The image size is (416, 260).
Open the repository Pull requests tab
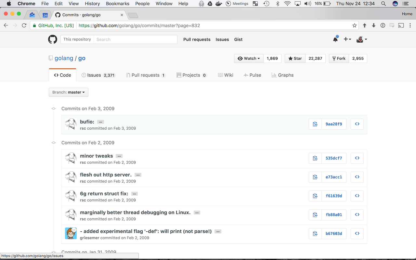click(x=146, y=75)
